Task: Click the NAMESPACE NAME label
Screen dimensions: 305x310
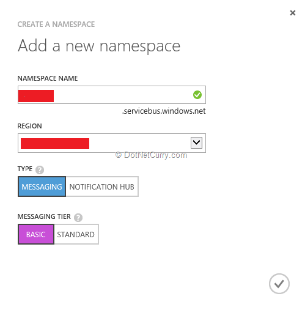Action: point(48,78)
